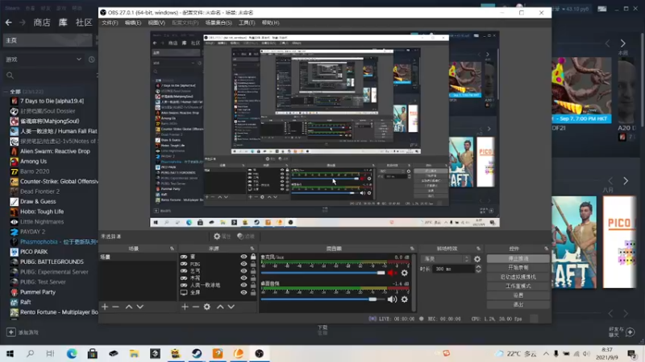Toggle the lock on the 全屏 source
This screenshot has width=645, height=362.
click(253, 293)
